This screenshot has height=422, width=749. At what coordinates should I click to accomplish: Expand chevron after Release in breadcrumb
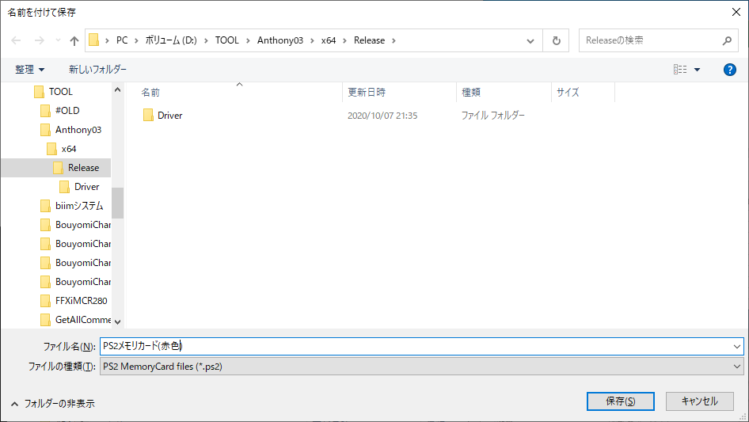point(394,40)
